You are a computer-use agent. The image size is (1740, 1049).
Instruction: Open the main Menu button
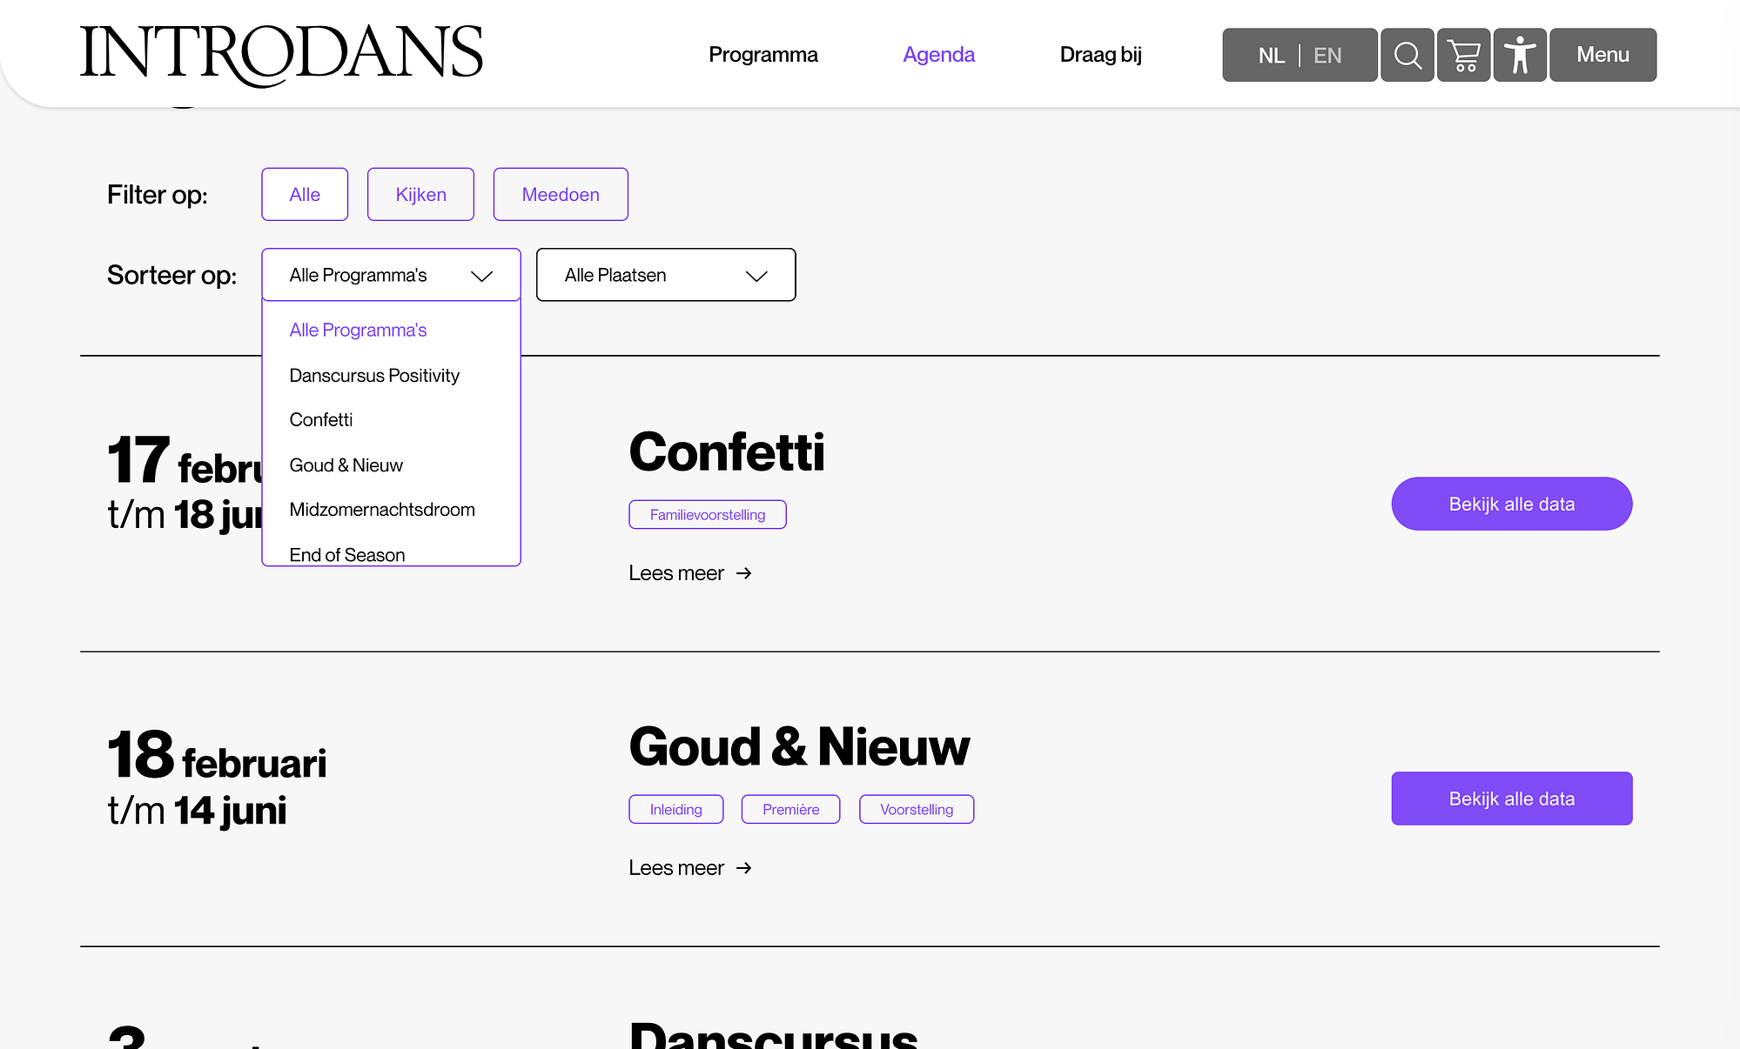[x=1602, y=55]
